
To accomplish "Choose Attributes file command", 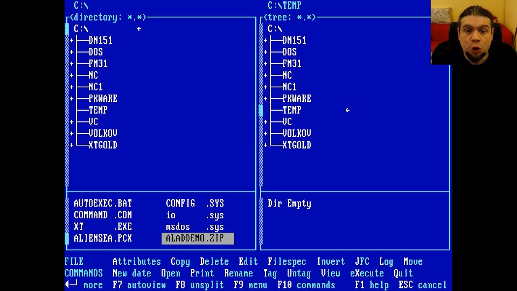I will point(137,262).
